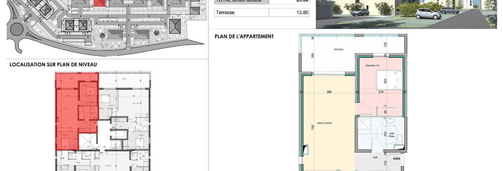
Task: Click the "350" bedroom dimension
Action: tap(385, 81)
